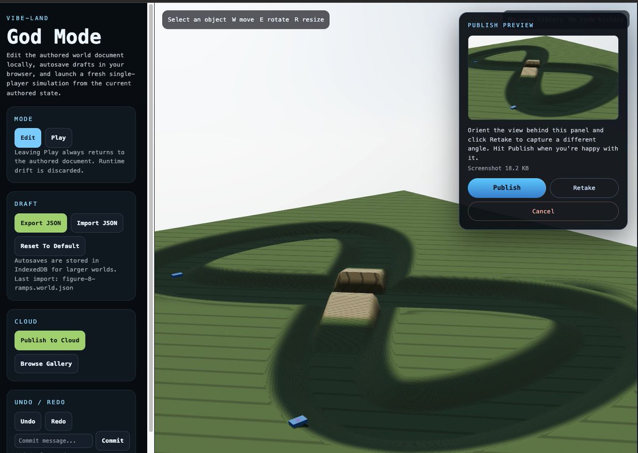Viewport: 638px width, 453px height.
Task: Click the Import JSON button
Action: pos(97,223)
